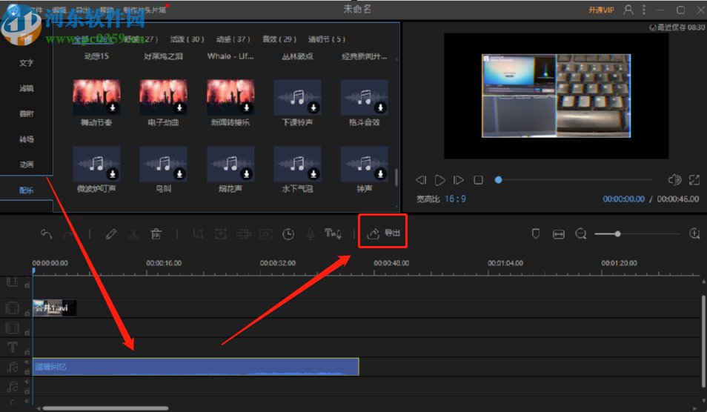Viewport: 707px width, 412px height.
Task: Open the text-to-speech conversion tool
Action: coord(333,233)
